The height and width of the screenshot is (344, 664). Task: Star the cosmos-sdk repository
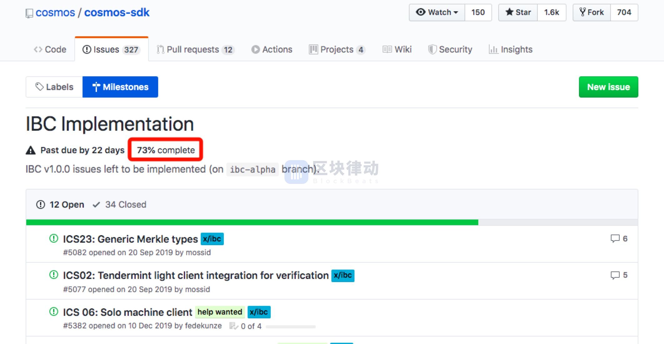click(x=518, y=13)
